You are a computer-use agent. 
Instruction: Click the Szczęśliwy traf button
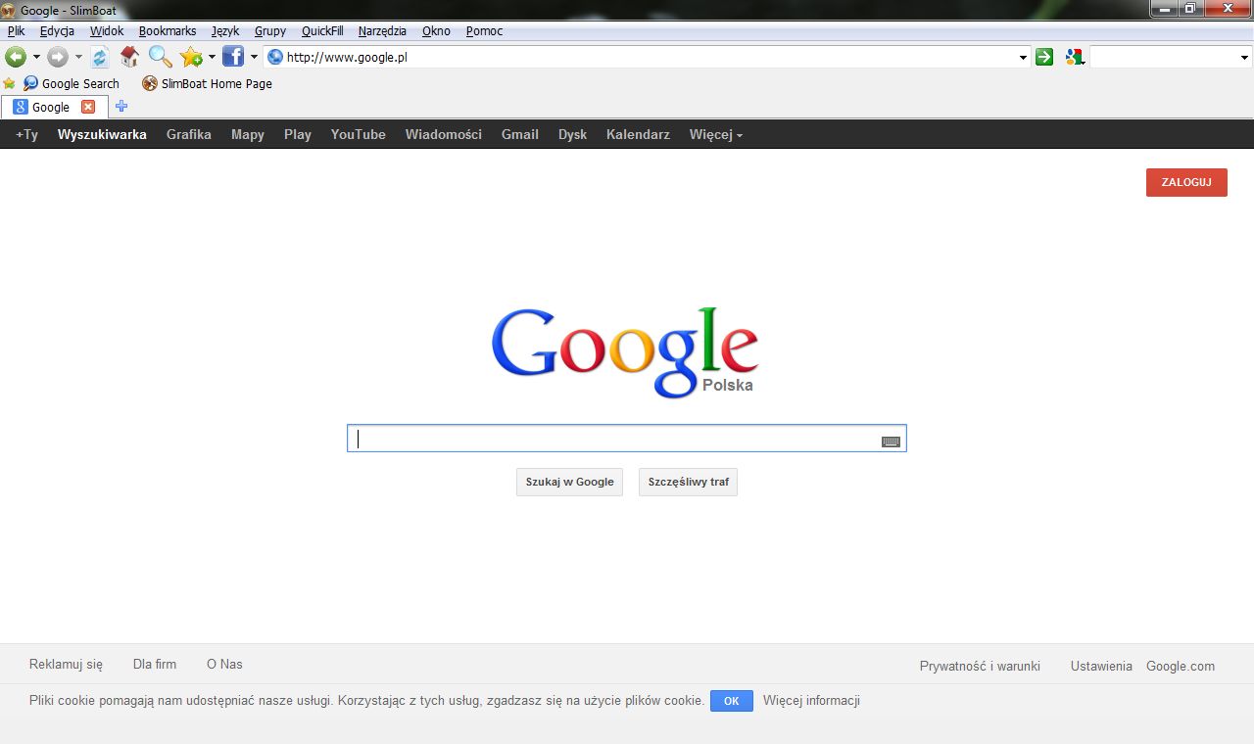coord(688,482)
